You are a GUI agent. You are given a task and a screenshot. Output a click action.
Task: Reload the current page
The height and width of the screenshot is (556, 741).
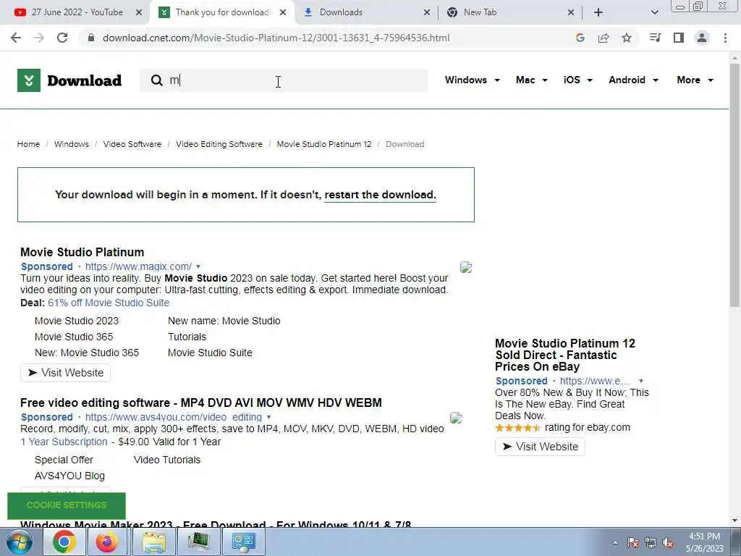[62, 38]
